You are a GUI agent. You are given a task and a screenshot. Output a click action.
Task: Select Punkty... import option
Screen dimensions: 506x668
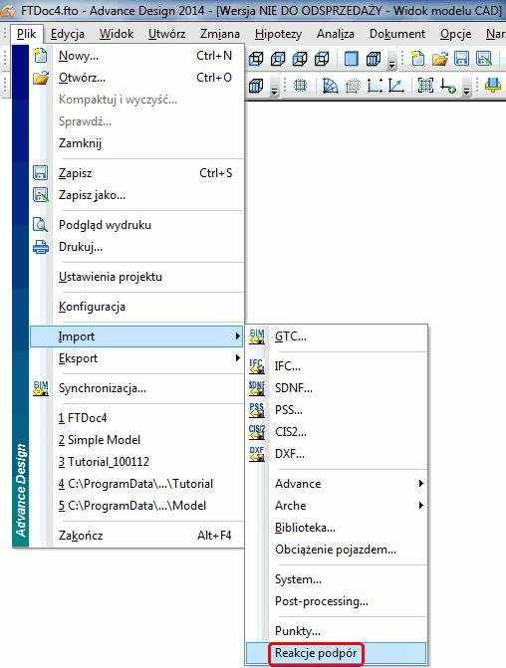click(337, 631)
